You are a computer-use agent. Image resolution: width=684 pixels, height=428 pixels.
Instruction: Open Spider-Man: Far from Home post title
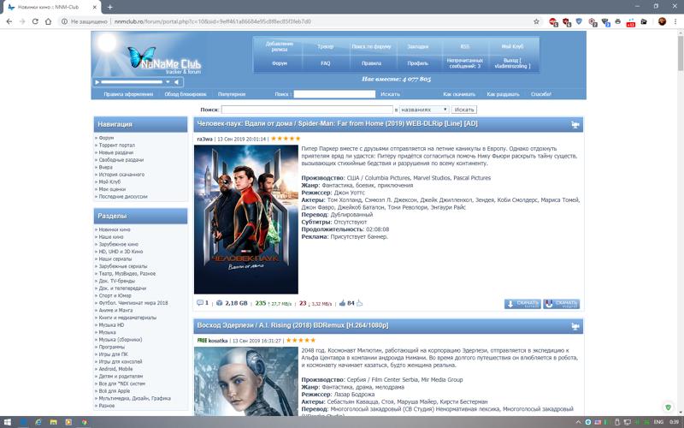pyautogui.click(x=337, y=124)
